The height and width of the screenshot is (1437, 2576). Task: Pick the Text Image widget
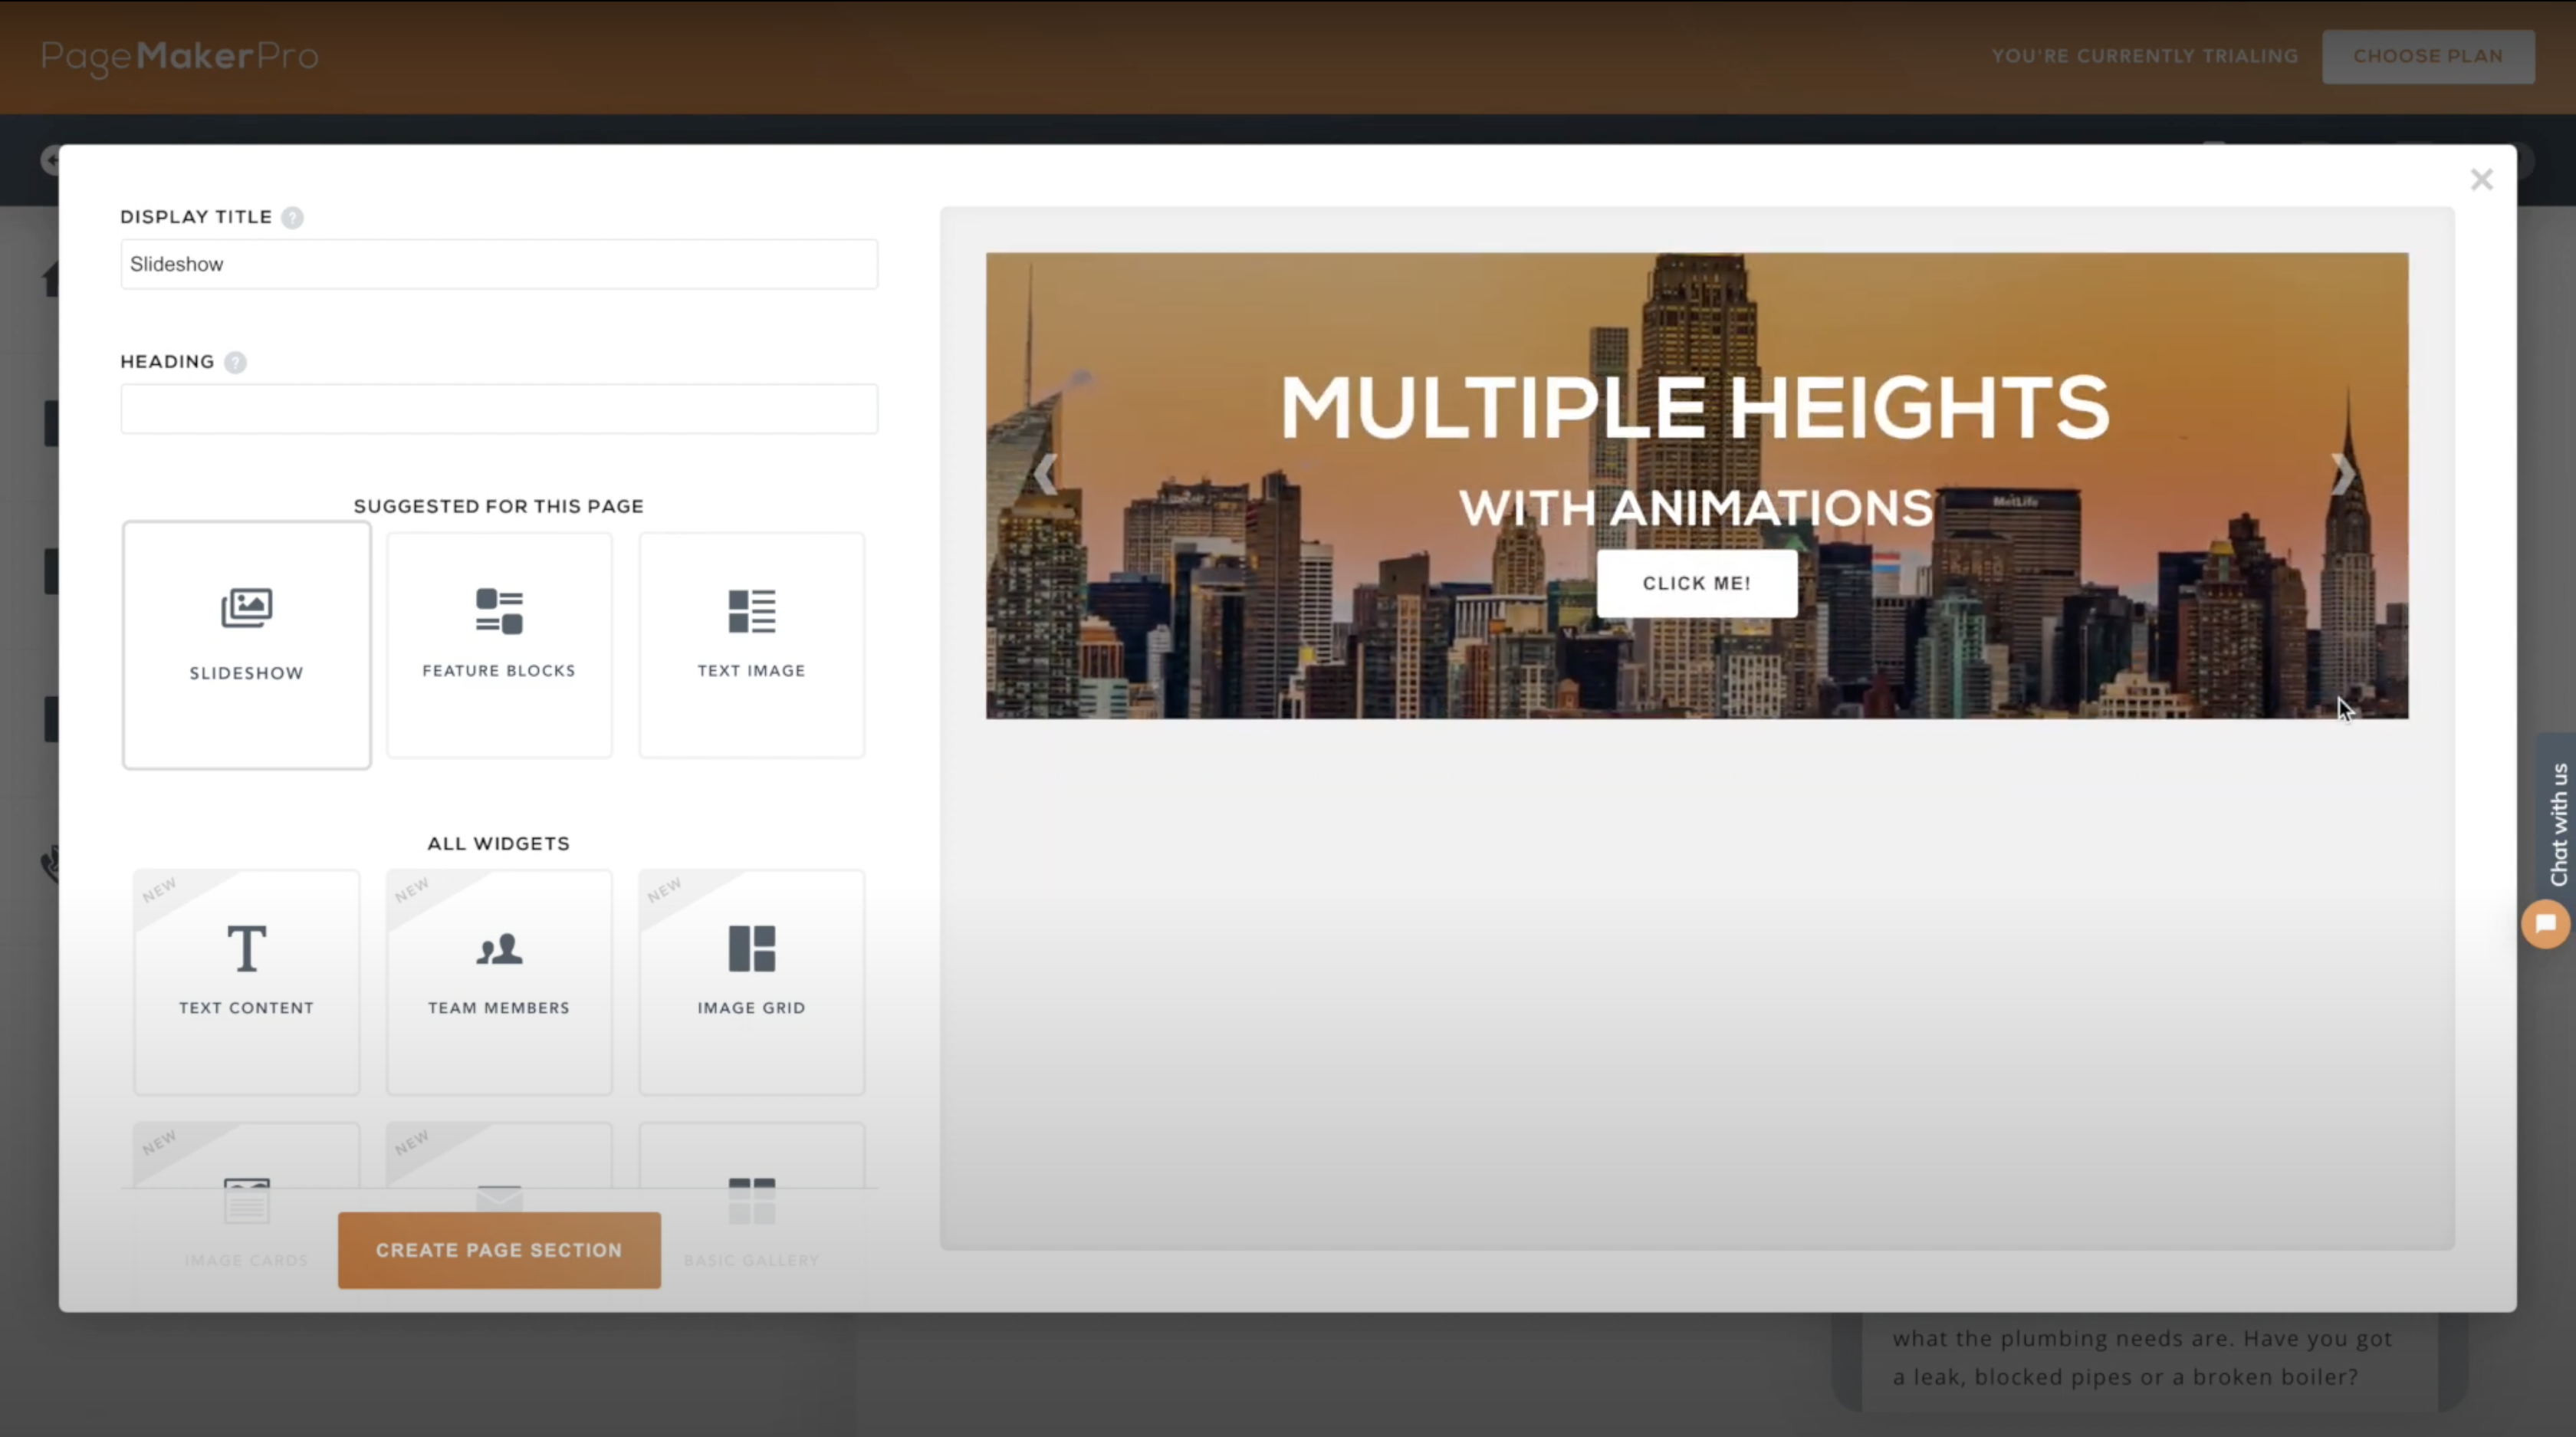point(751,644)
